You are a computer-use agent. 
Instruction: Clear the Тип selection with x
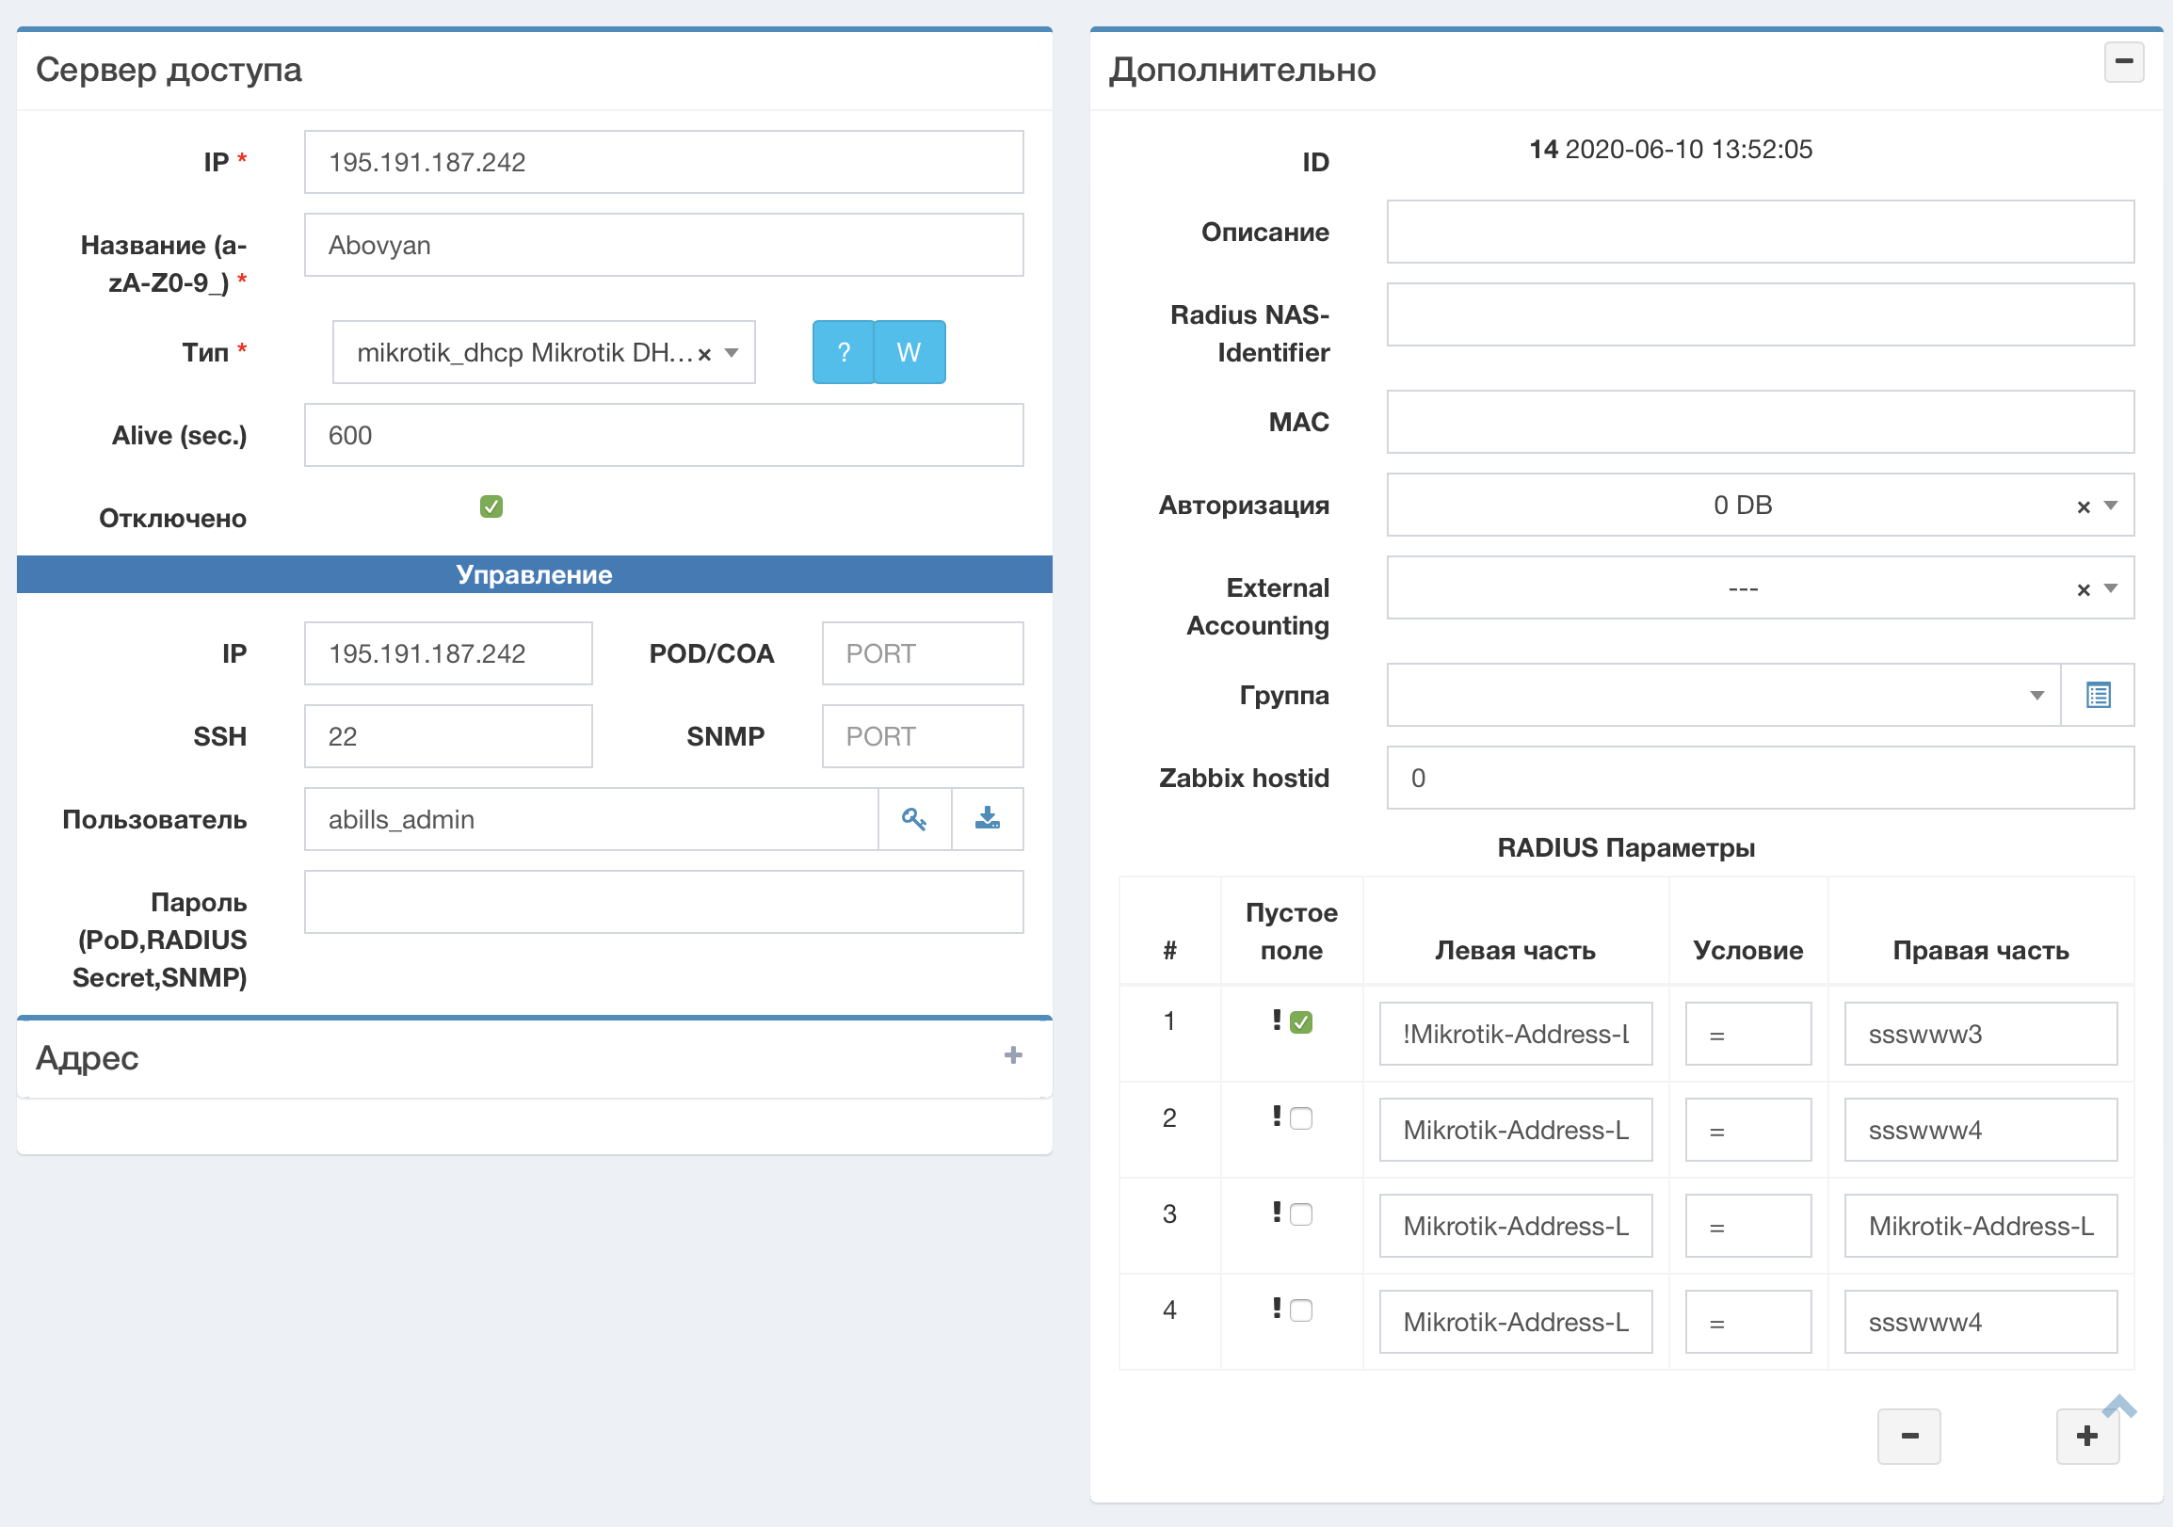704,354
